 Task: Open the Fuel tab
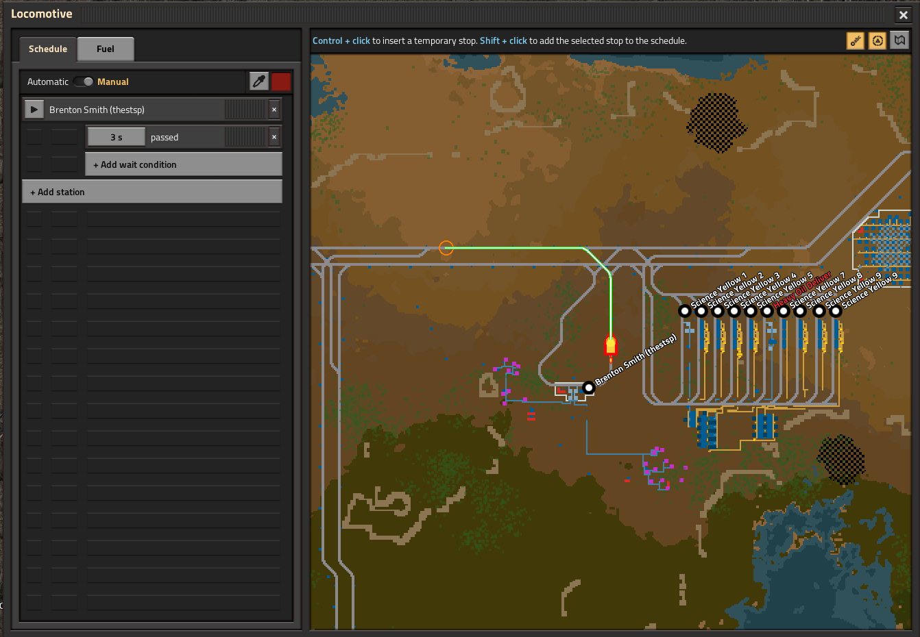coord(106,49)
